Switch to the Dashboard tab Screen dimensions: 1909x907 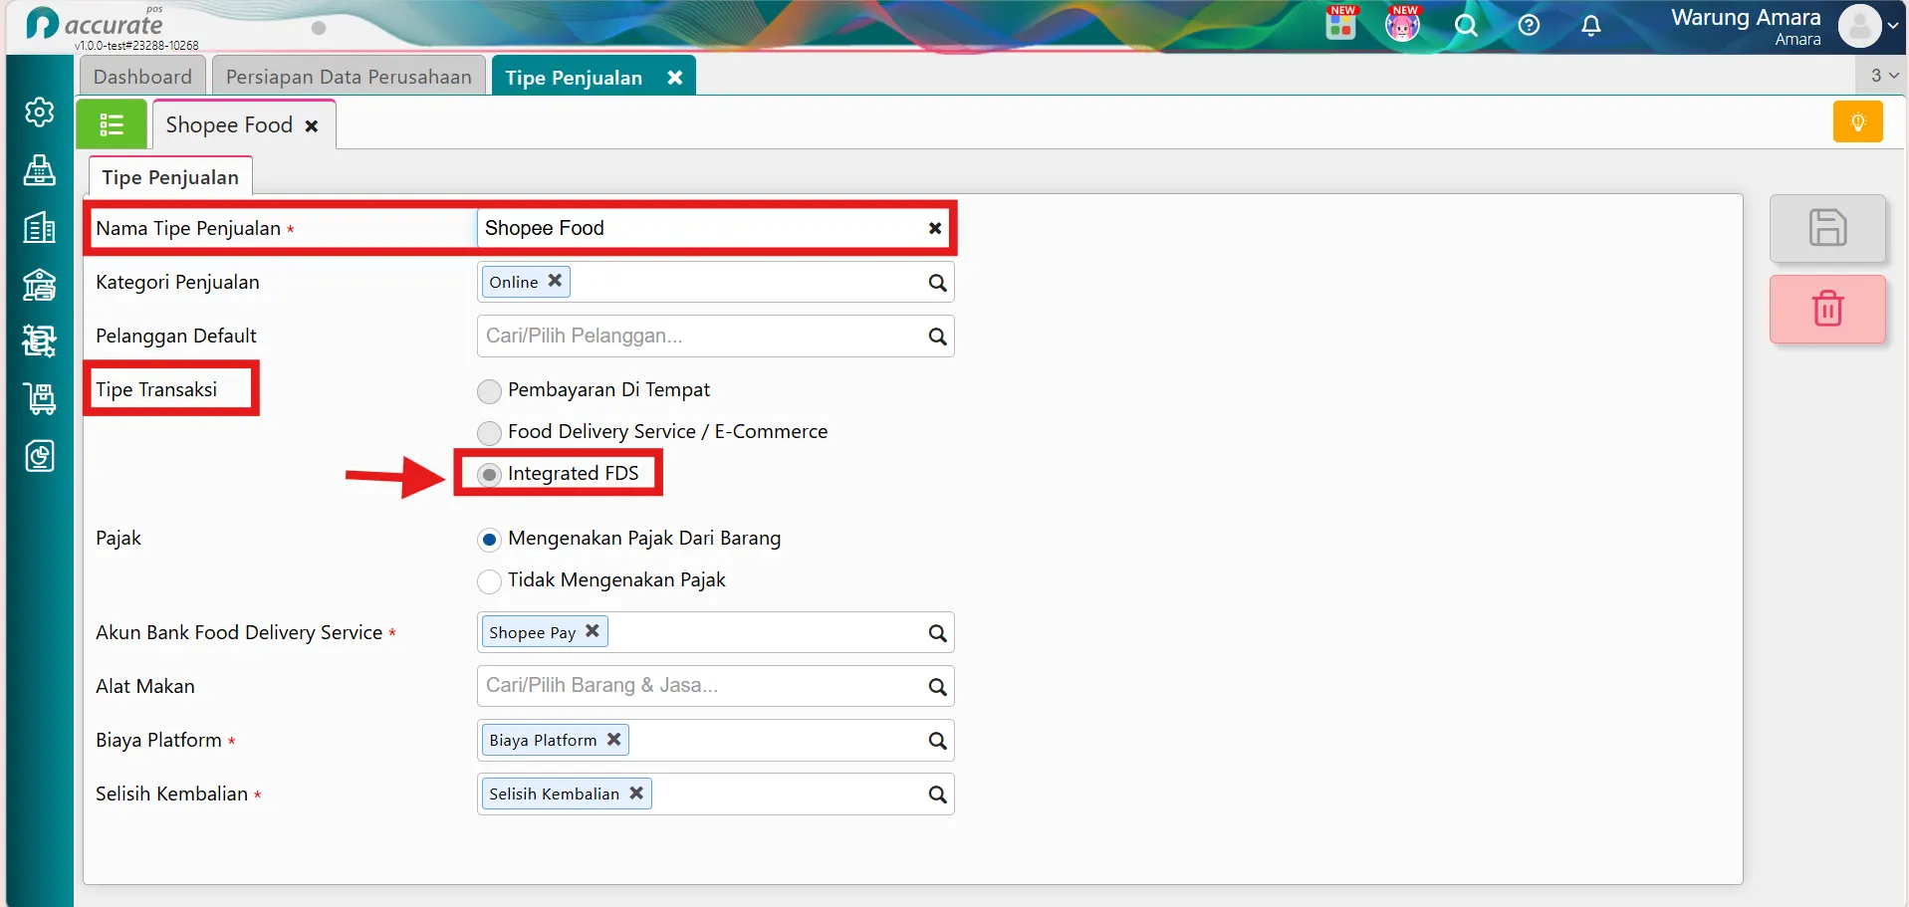[142, 77]
